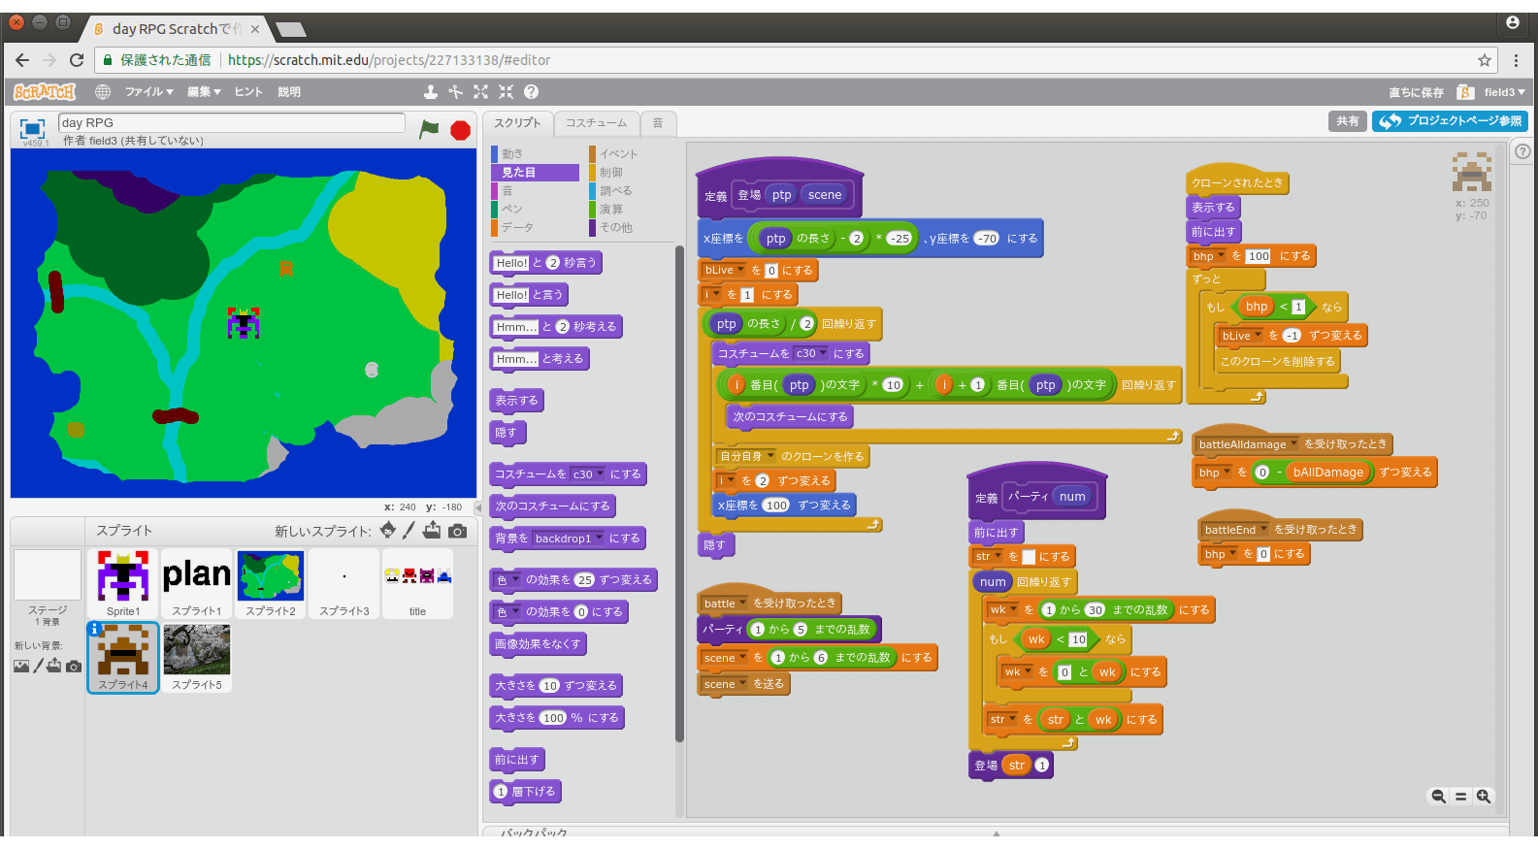Image resolution: width=1538 pixels, height=849 pixels.
Task: Open the ヒント menu item
Action: (248, 91)
